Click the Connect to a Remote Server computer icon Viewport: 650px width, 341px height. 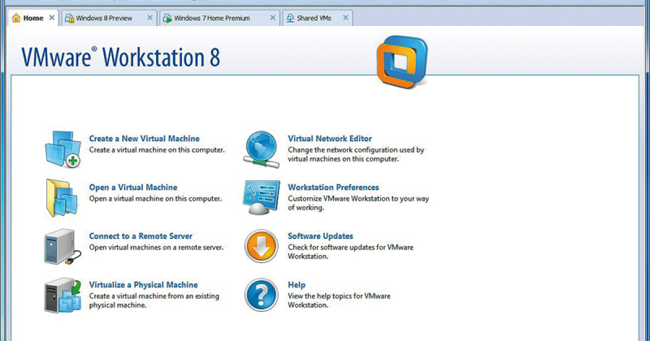tap(62, 246)
